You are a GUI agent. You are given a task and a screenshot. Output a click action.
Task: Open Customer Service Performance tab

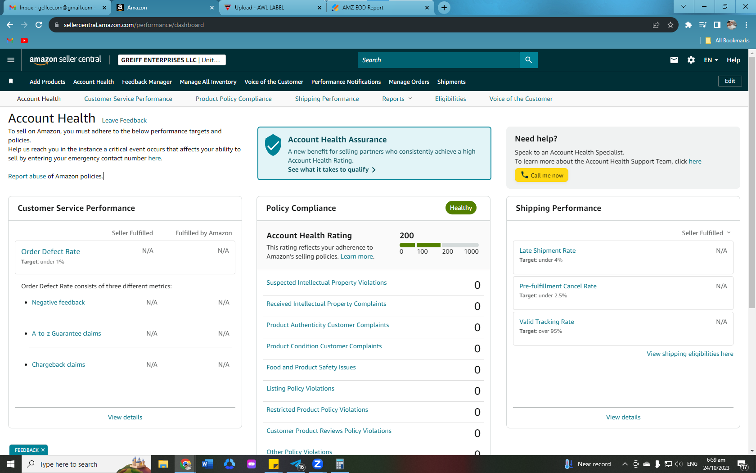pyautogui.click(x=128, y=99)
